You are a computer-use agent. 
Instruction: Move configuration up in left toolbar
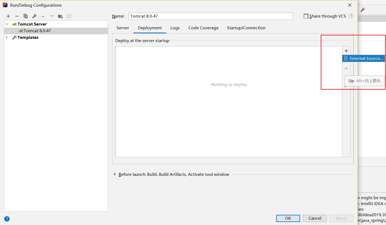click(43, 16)
